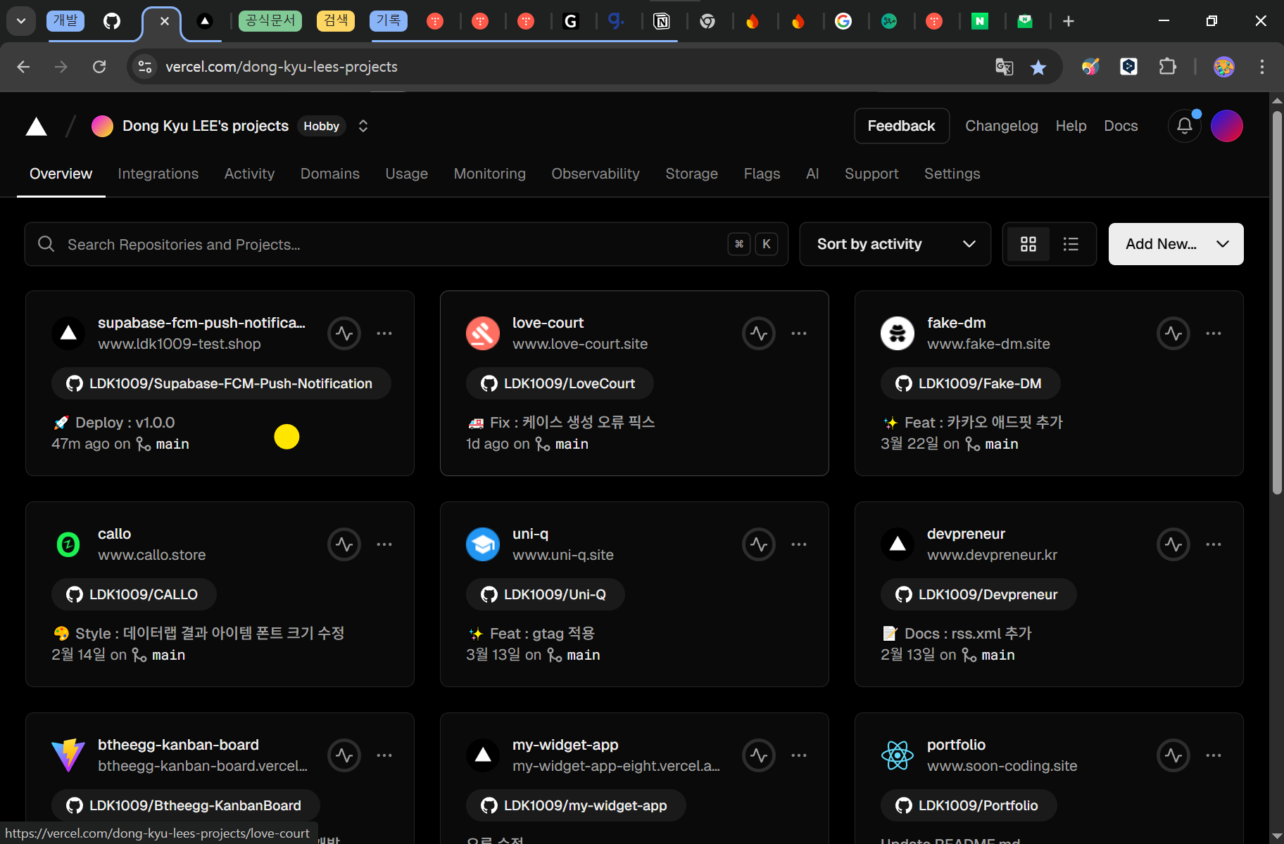Image resolution: width=1284 pixels, height=844 pixels.
Task: Open Chrome's three-dot menu
Action: tap(1262, 67)
